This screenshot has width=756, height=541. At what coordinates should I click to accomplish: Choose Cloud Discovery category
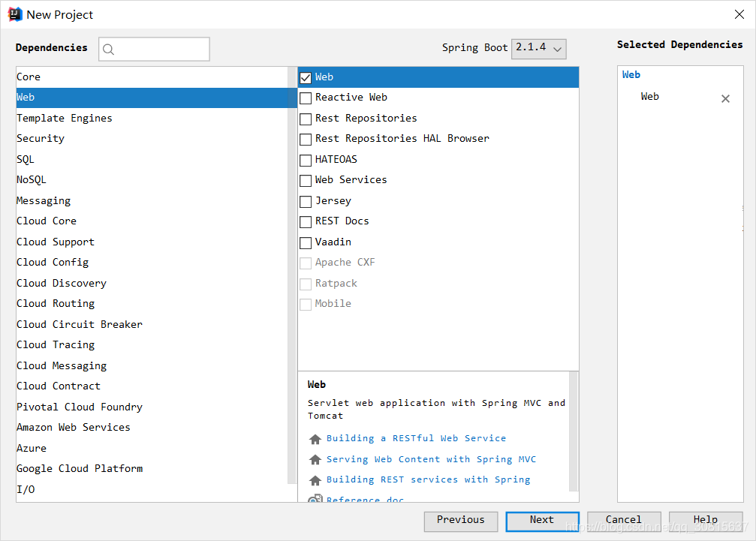point(152,284)
